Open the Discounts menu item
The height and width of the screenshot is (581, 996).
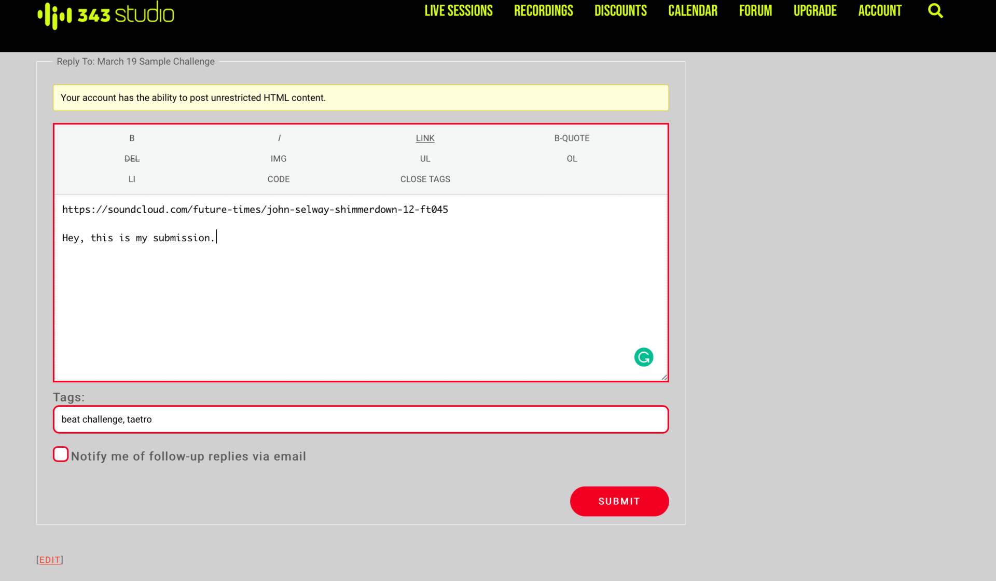(620, 11)
